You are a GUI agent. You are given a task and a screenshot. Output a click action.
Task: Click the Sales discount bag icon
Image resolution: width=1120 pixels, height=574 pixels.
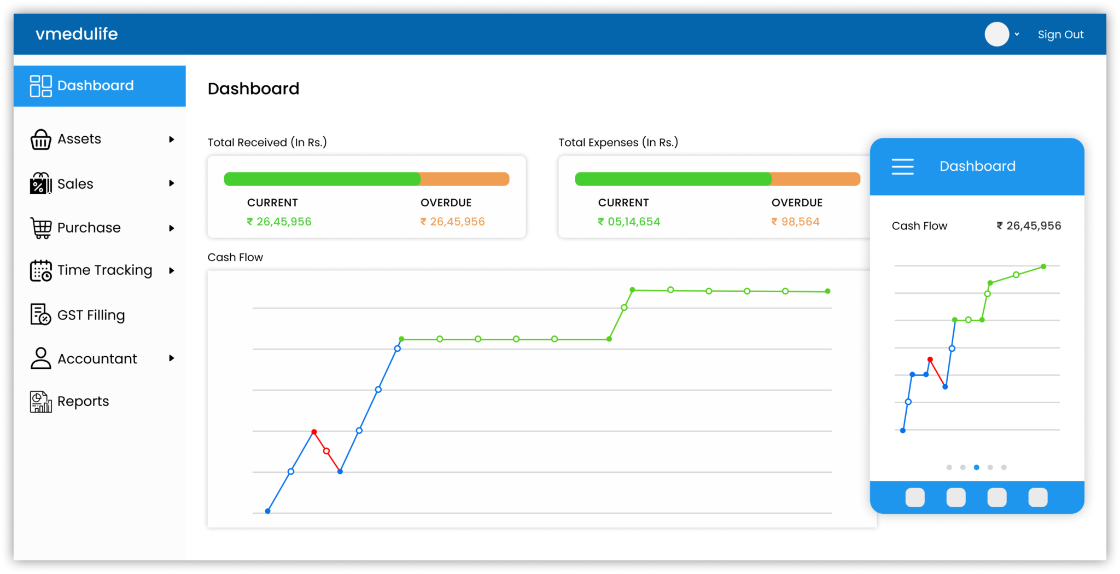(40, 184)
